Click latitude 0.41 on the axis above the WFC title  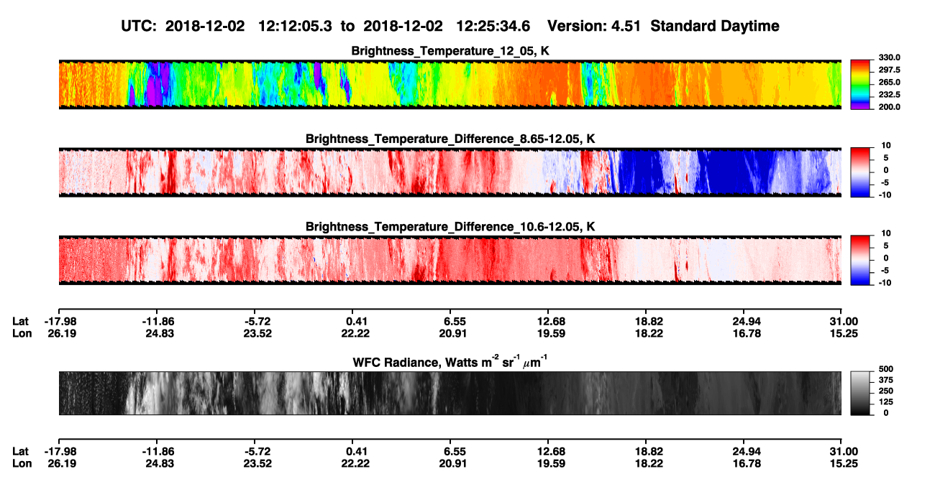[352, 321]
